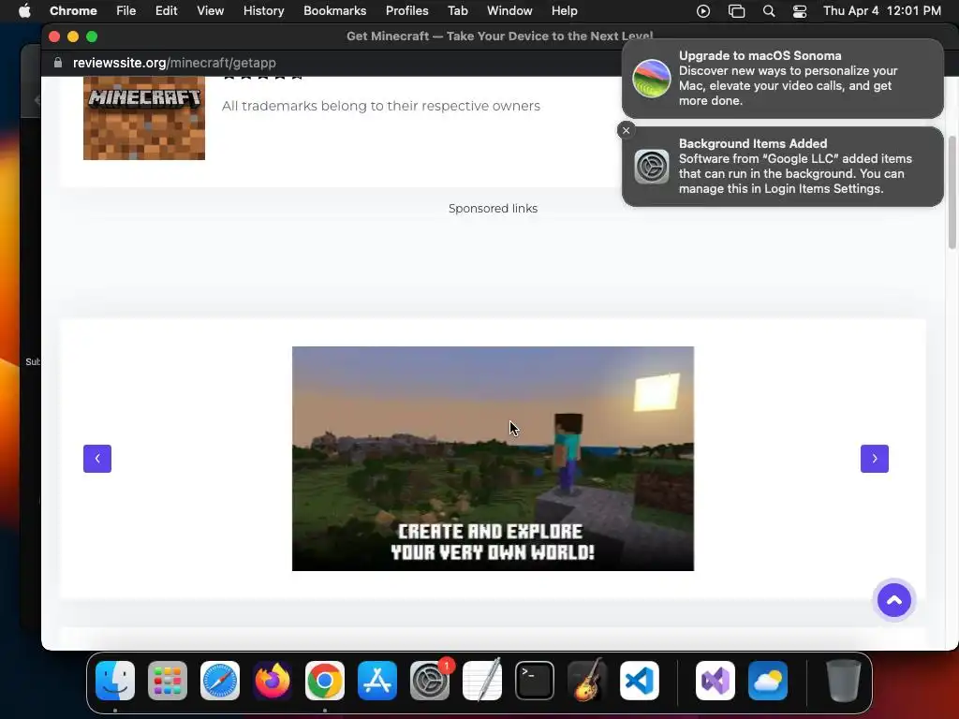Image resolution: width=959 pixels, height=719 pixels.
Task: Open the Profiles menu
Action: 406,11
